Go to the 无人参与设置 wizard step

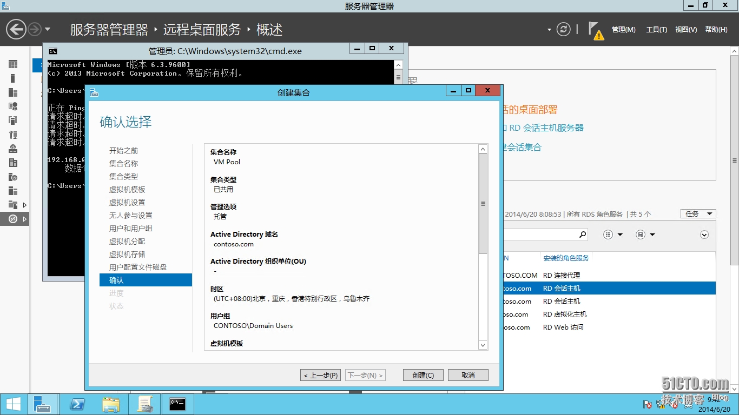point(130,216)
